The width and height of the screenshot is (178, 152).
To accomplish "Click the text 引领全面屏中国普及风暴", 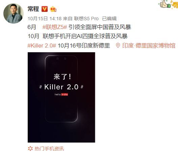I will [100, 27].
